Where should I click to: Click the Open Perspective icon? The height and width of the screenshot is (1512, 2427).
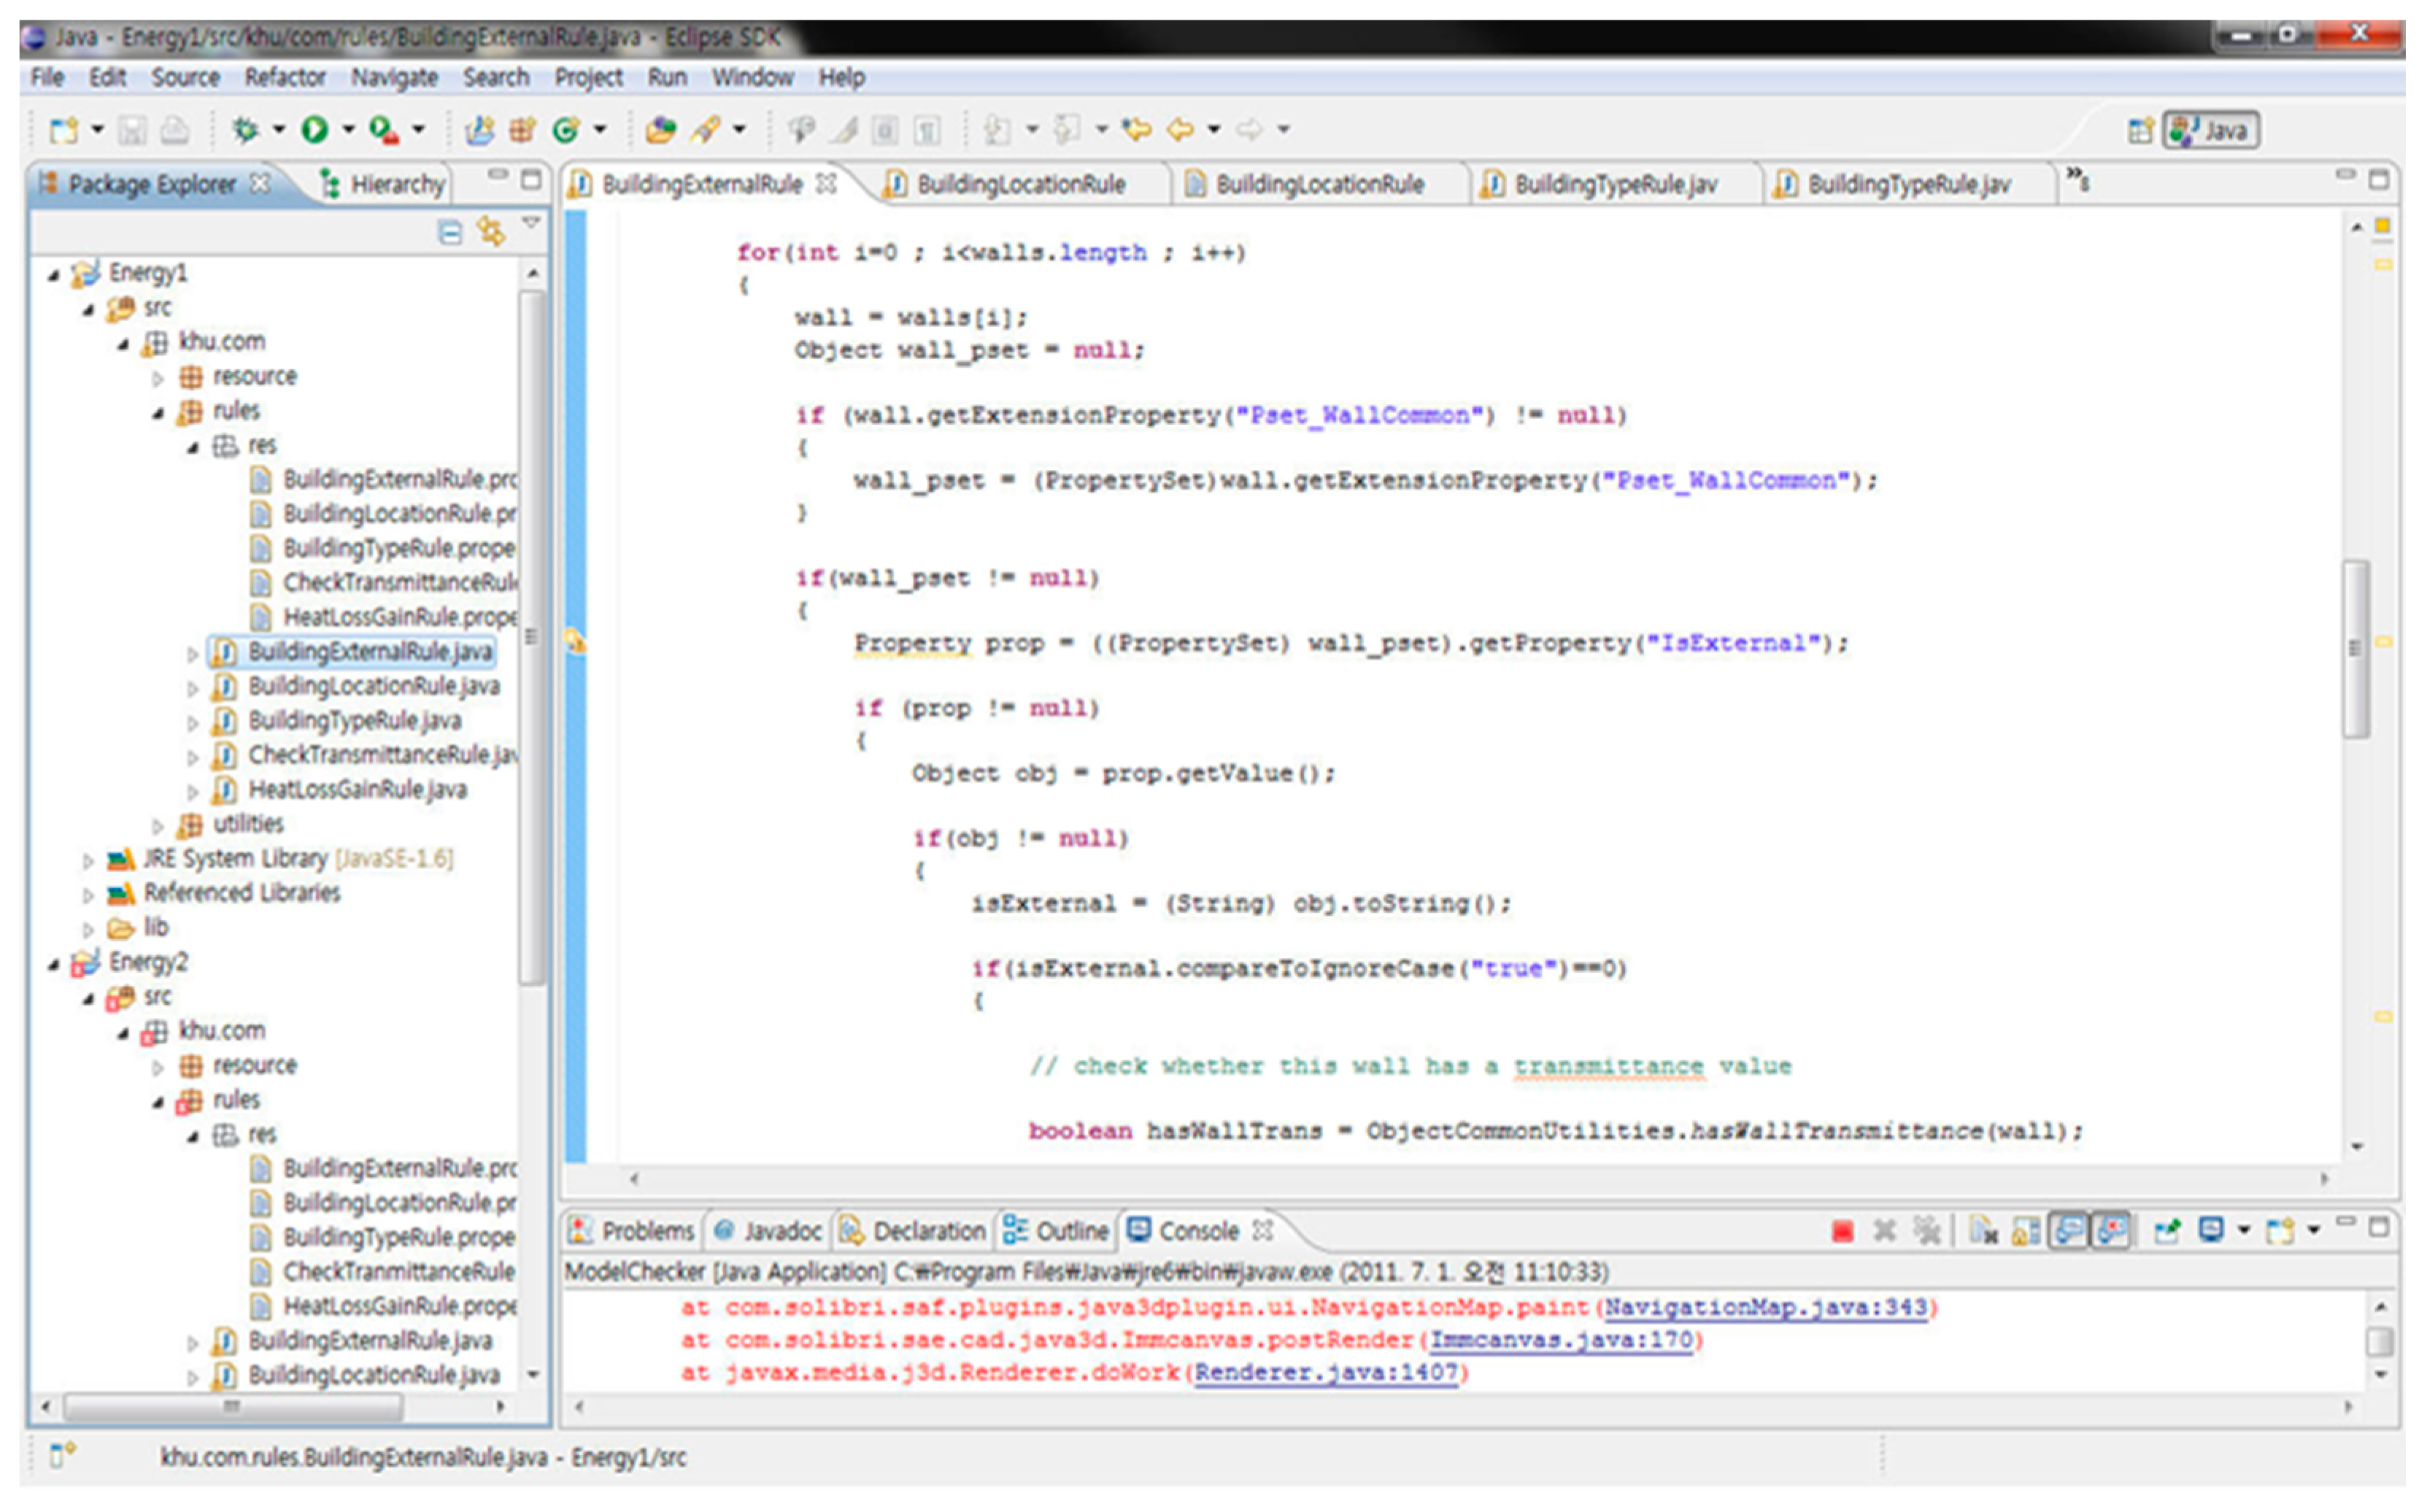tap(2140, 130)
